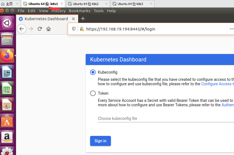234x155 pixels.
Task: Open the Edit menu
Action: 32,11
